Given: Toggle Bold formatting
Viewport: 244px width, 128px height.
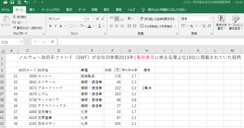Looking at the screenshot, I should (x=50, y=26).
